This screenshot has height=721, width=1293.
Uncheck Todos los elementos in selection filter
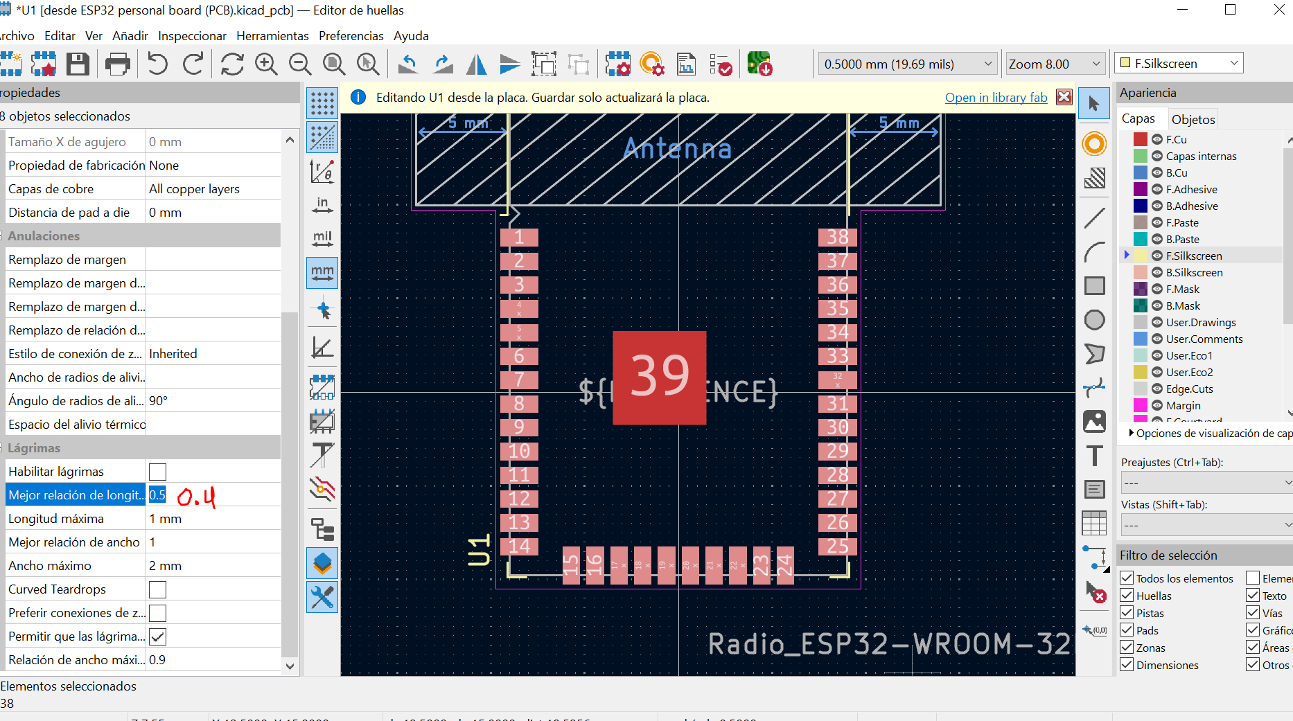click(1127, 578)
